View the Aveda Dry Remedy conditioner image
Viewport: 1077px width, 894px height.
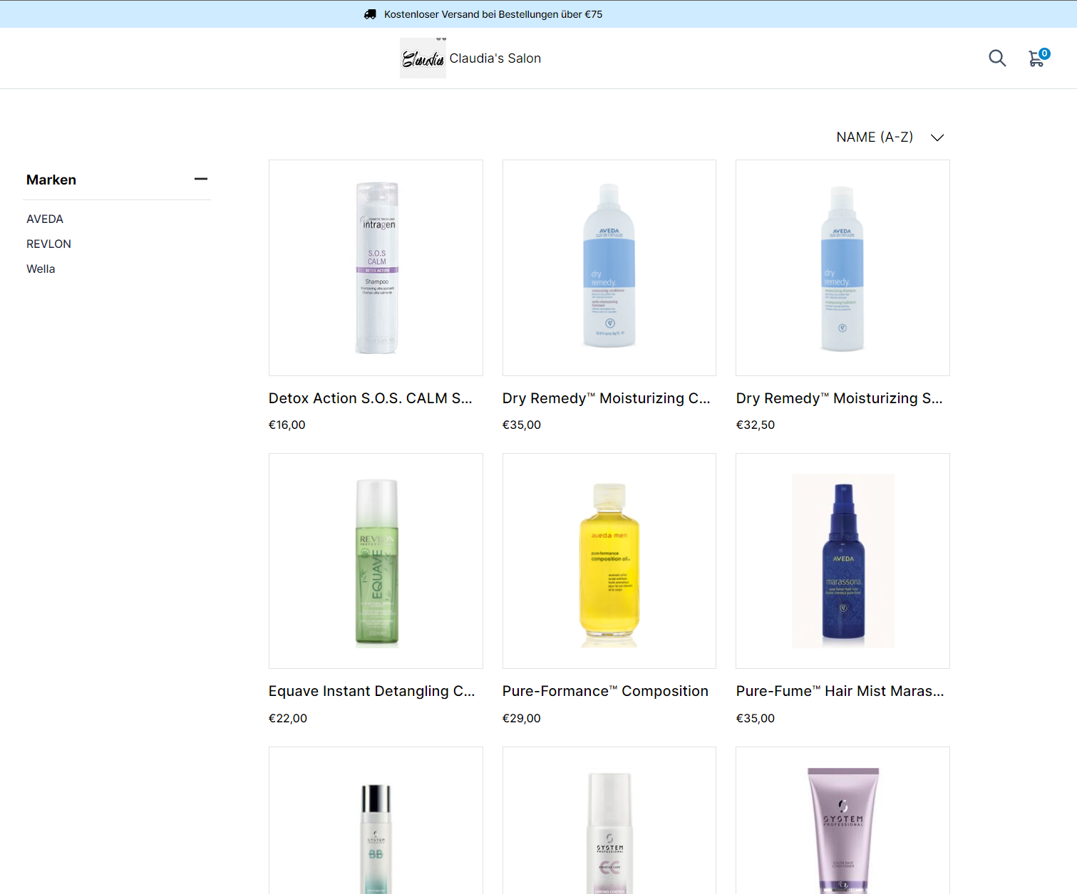(x=609, y=268)
